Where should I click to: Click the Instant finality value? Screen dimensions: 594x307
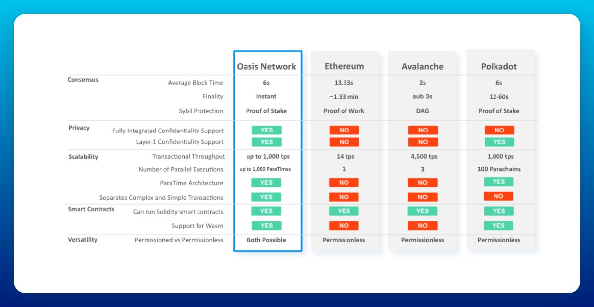pyautogui.click(x=266, y=96)
